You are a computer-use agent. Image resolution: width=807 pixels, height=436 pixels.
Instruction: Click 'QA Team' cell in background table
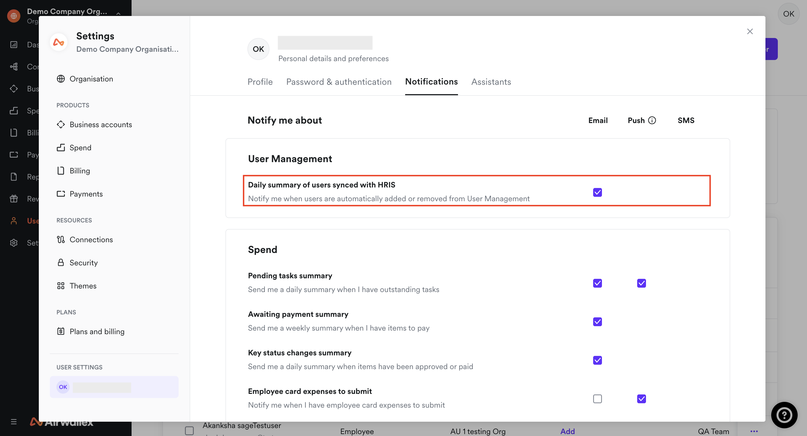713,431
